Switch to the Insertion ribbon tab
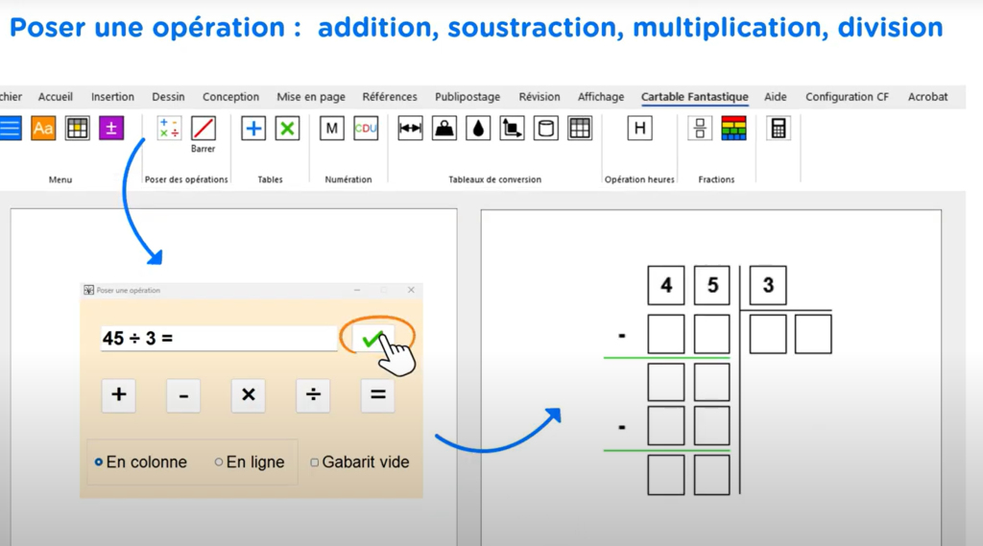 coord(112,97)
